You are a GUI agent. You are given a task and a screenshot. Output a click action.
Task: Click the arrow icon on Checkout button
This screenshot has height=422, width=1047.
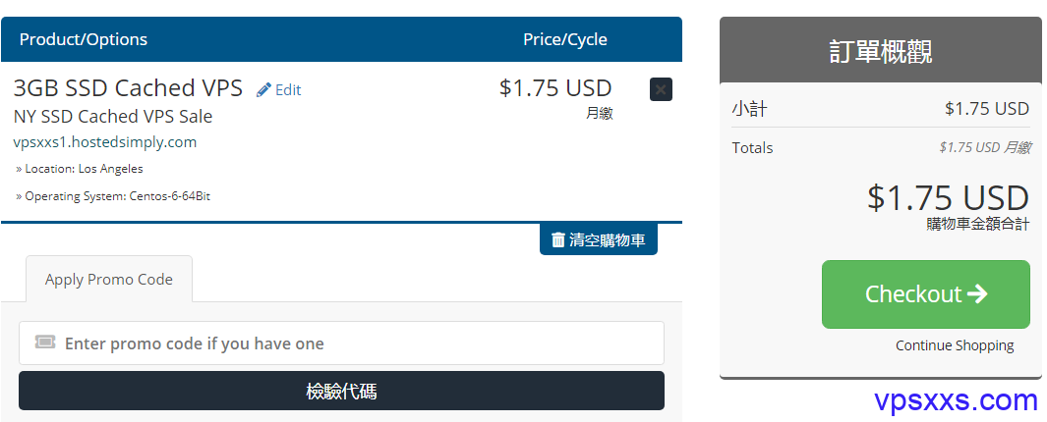tap(977, 294)
